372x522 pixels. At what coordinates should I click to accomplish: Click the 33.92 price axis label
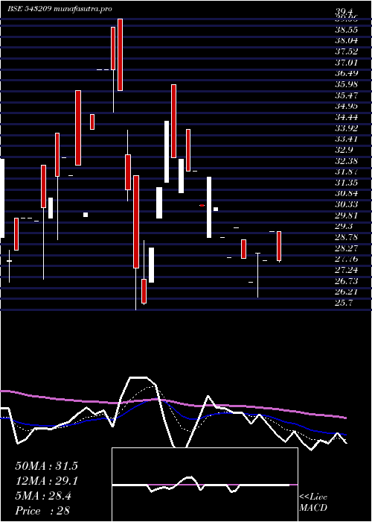[346, 128]
